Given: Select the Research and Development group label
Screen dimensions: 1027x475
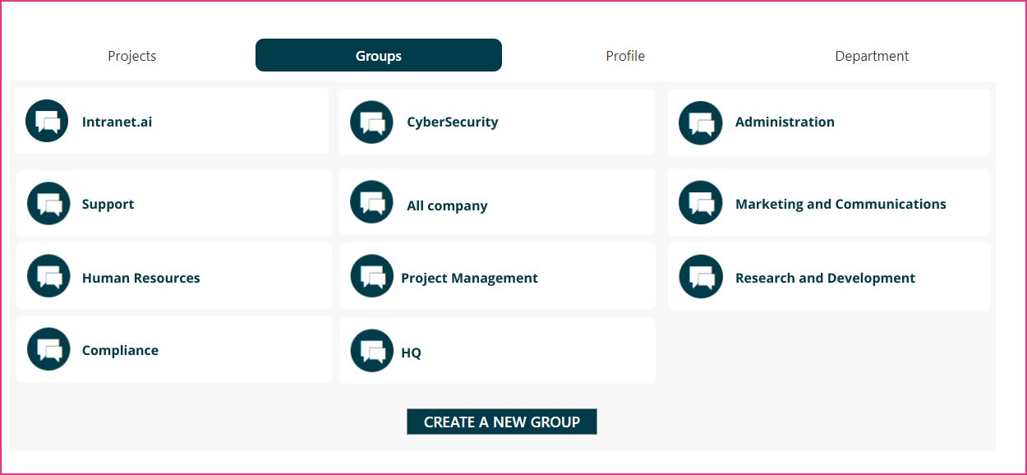Looking at the screenshot, I should (825, 278).
